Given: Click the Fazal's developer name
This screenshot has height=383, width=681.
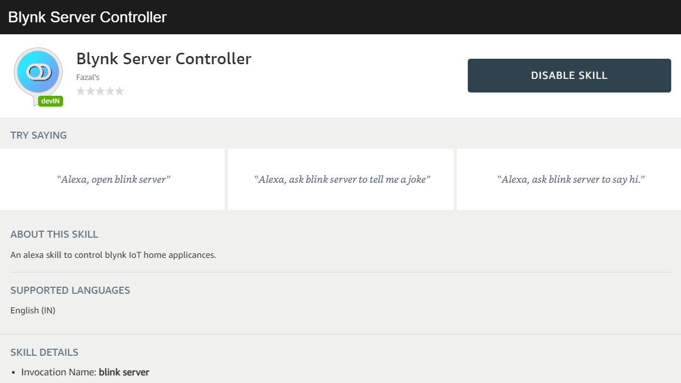Looking at the screenshot, I should pyautogui.click(x=88, y=77).
